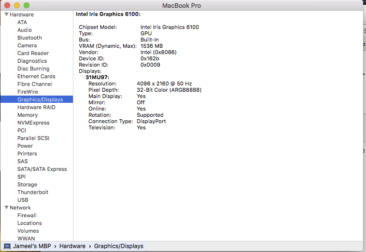Click Jameel's MBP in path bar
Viewport: 366px width, 252px height.
click(x=32, y=246)
